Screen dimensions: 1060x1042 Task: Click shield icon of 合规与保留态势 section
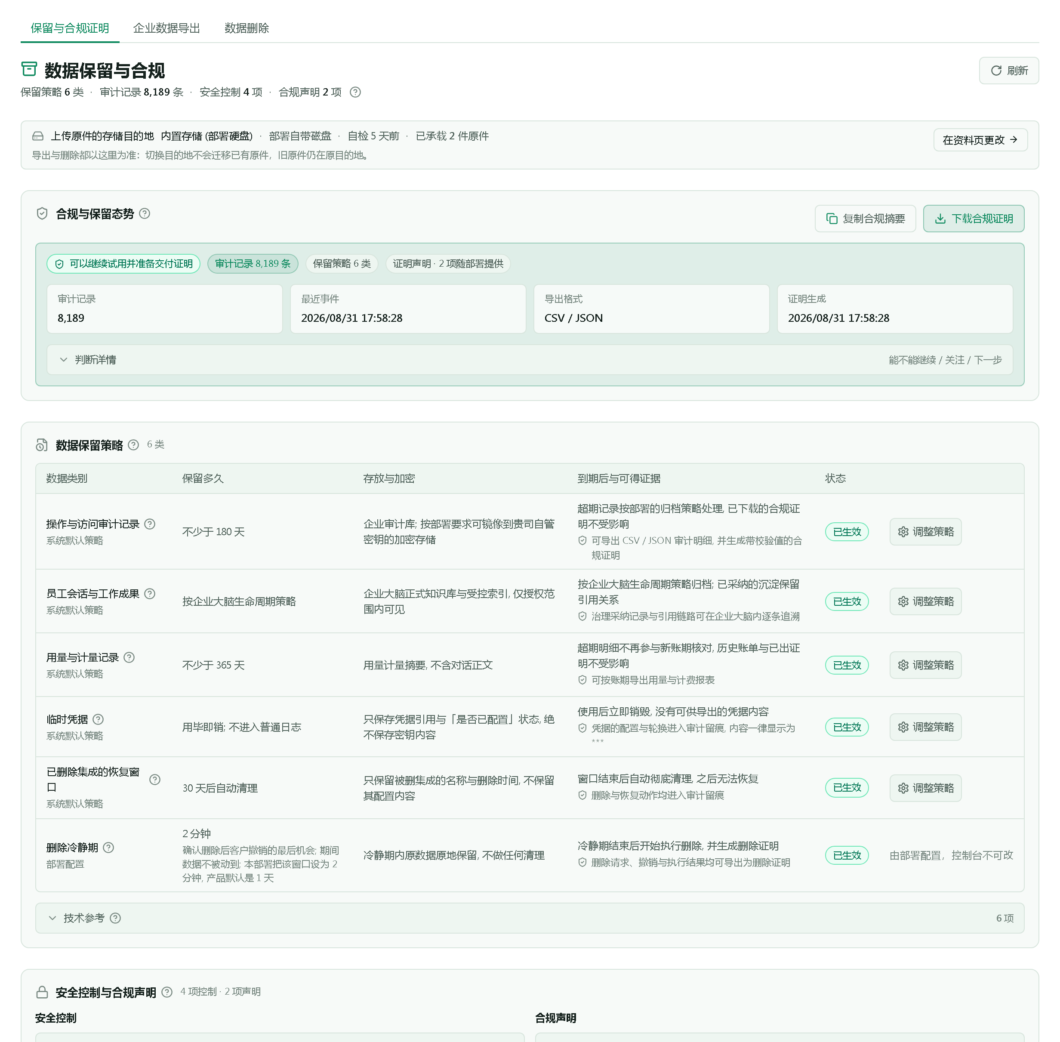click(42, 213)
